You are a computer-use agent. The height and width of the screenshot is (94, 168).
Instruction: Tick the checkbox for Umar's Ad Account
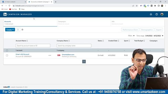7,55
